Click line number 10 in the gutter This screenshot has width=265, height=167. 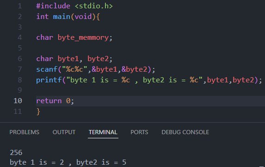point(18,101)
